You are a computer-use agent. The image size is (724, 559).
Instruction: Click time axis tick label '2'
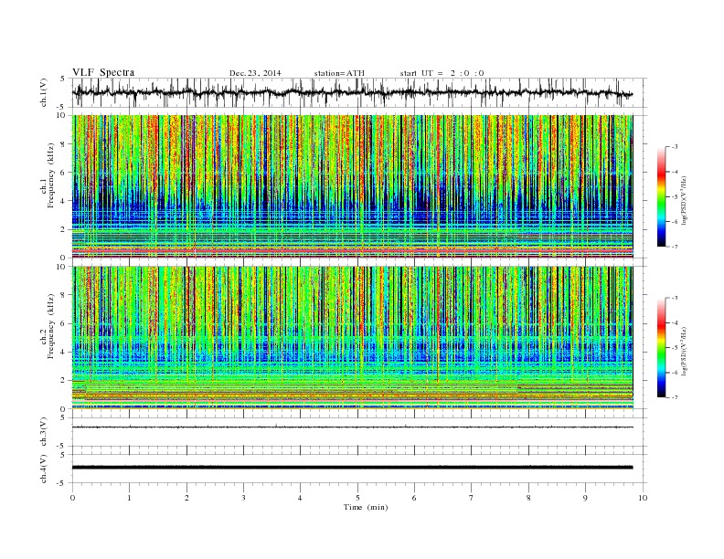tap(186, 498)
